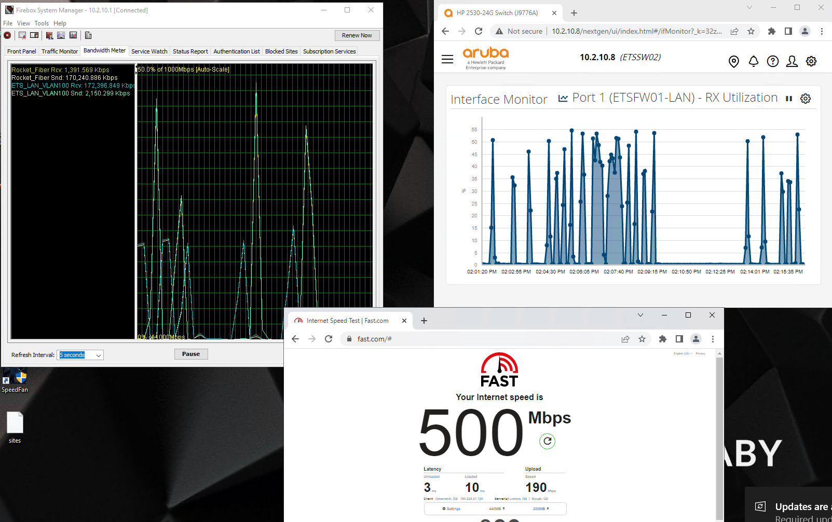Screen dimensions: 832x522
Task: Click the aruba logo
Action: tap(486, 58)
